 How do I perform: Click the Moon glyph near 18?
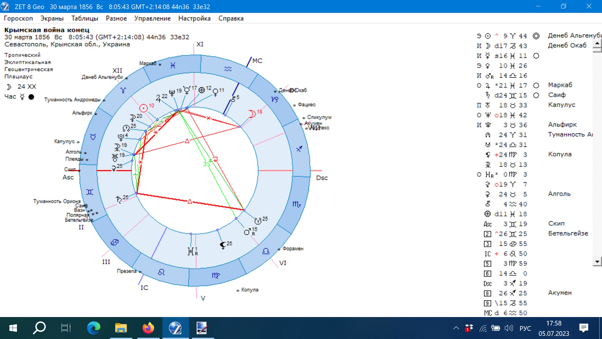(x=252, y=114)
